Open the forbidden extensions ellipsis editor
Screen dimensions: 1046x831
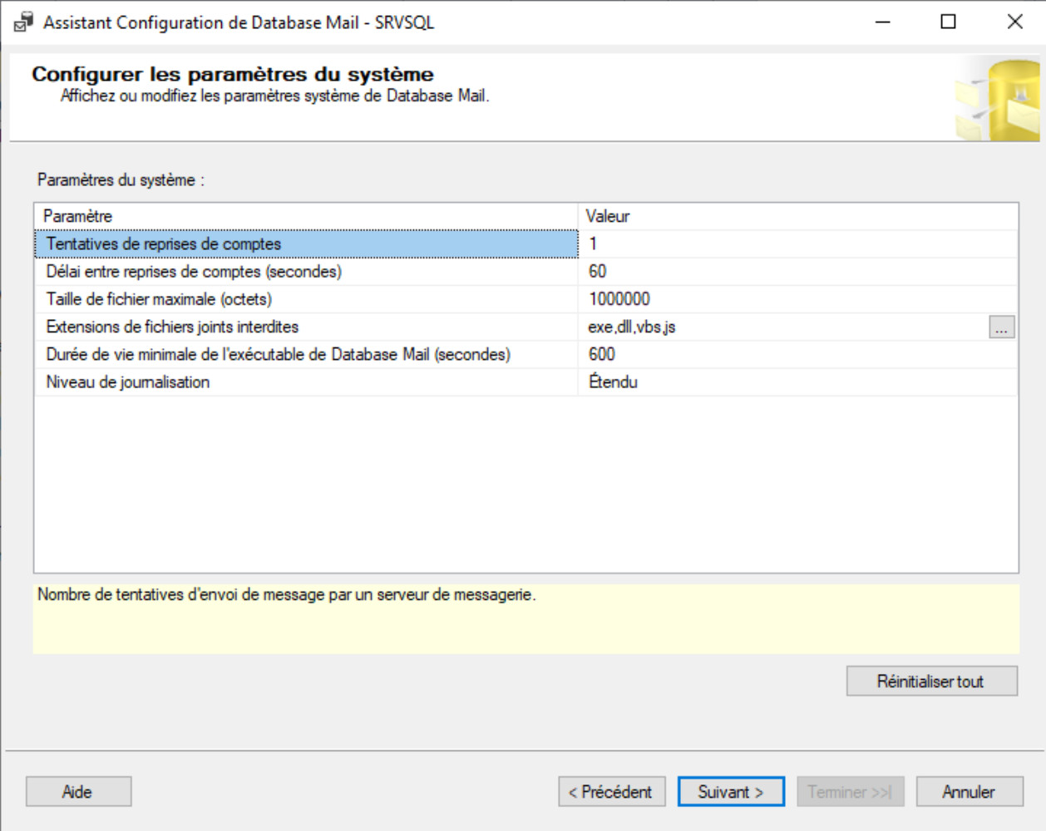1001,327
